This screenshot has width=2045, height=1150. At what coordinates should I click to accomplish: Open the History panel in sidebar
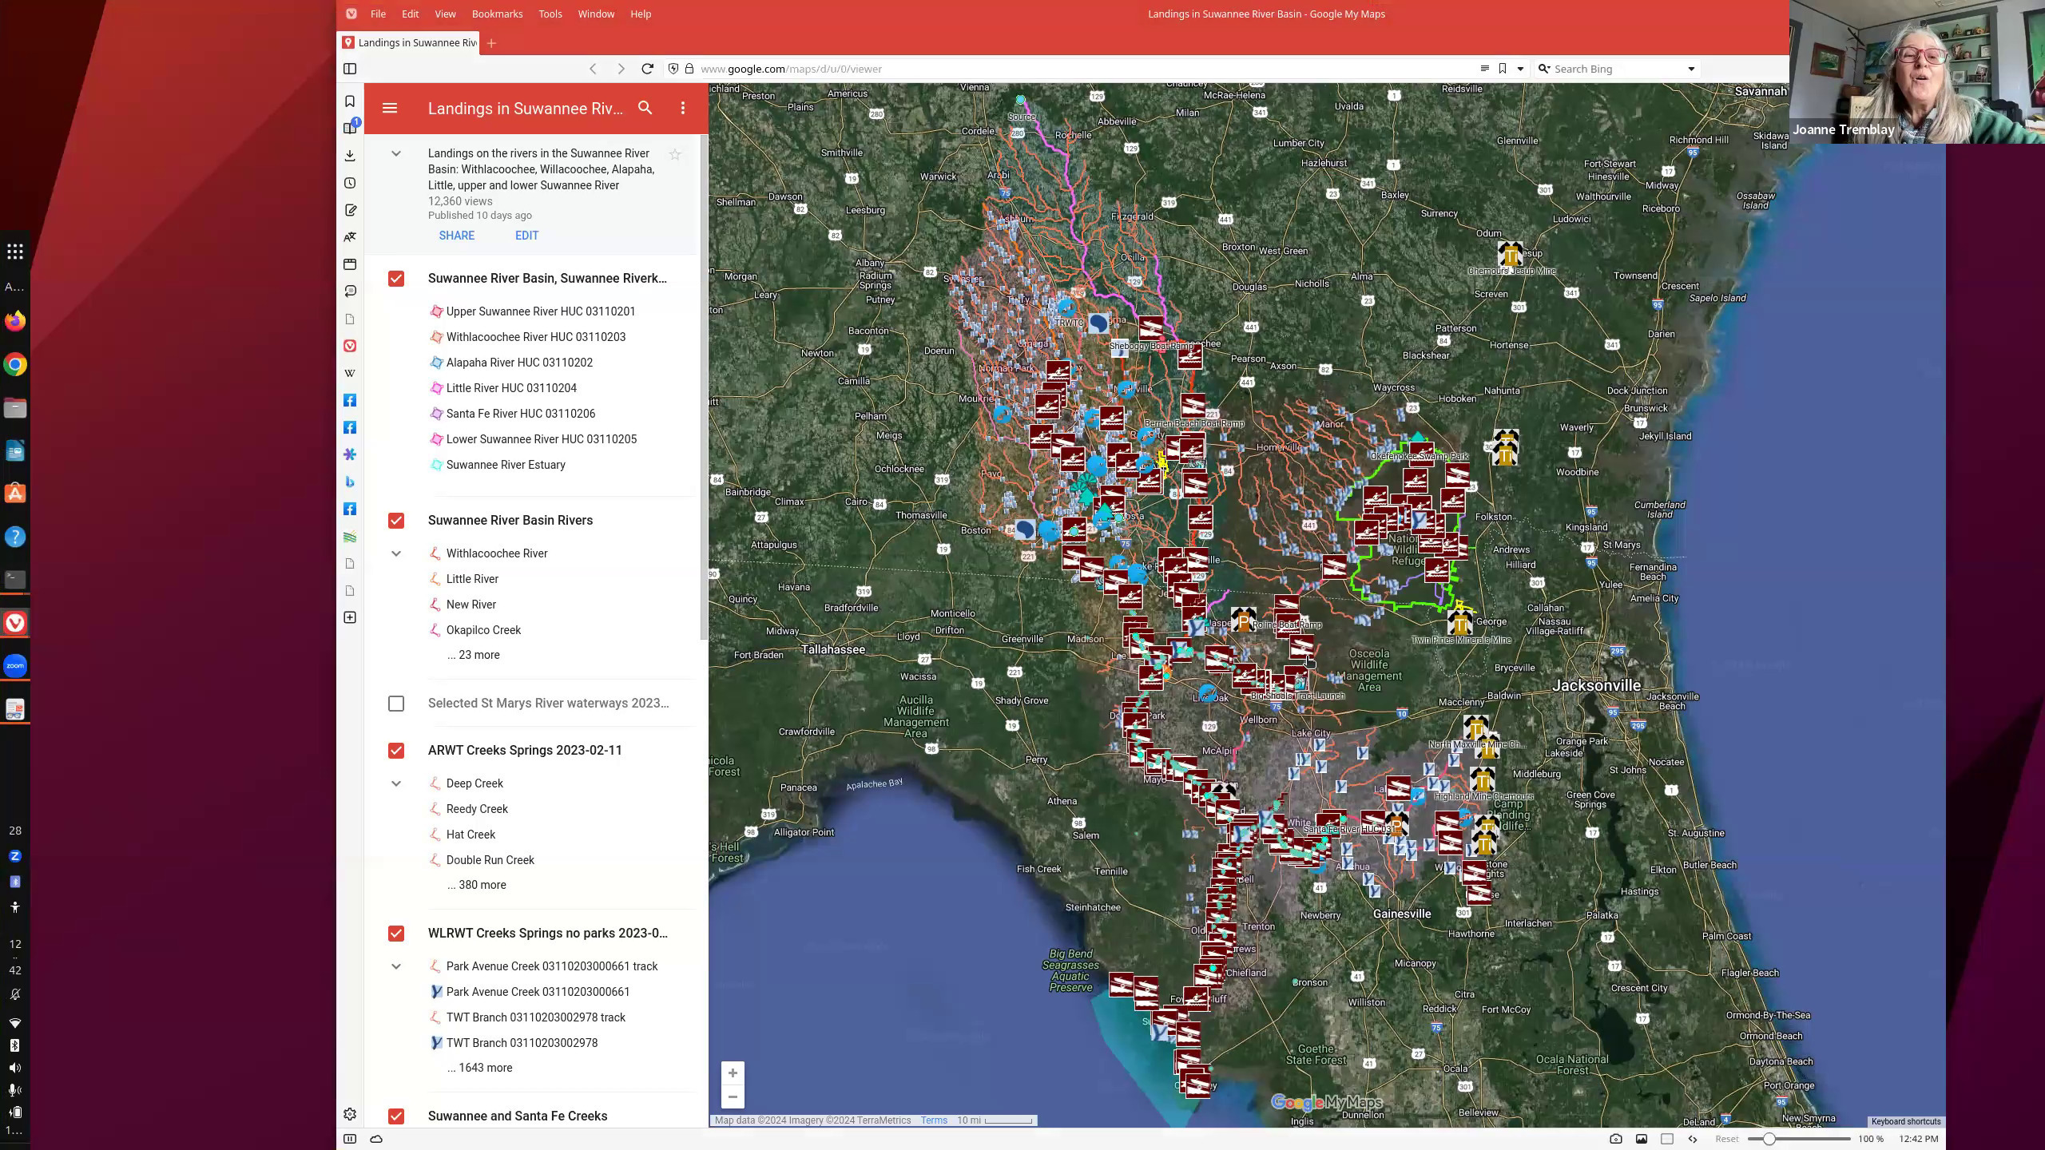tap(350, 183)
